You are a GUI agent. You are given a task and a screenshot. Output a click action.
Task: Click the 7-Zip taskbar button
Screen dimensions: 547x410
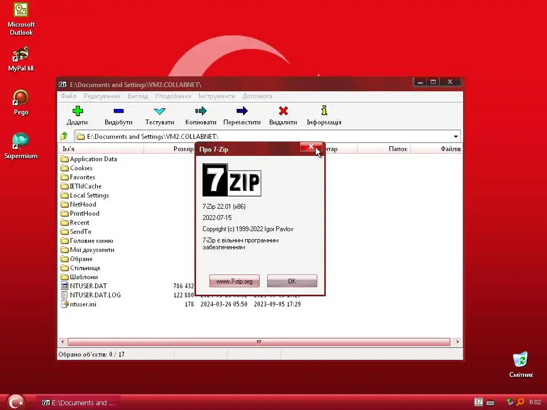(79, 403)
